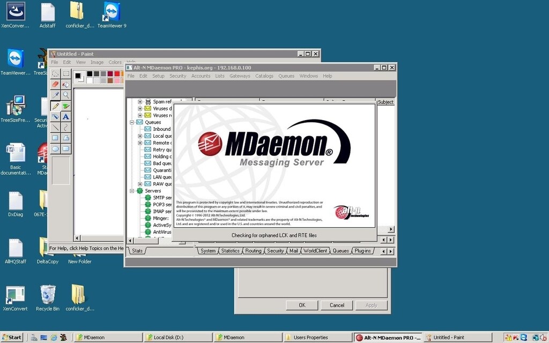This screenshot has height=343, width=549.
Task: Select the Text tool in Paint
Action: coord(65,116)
